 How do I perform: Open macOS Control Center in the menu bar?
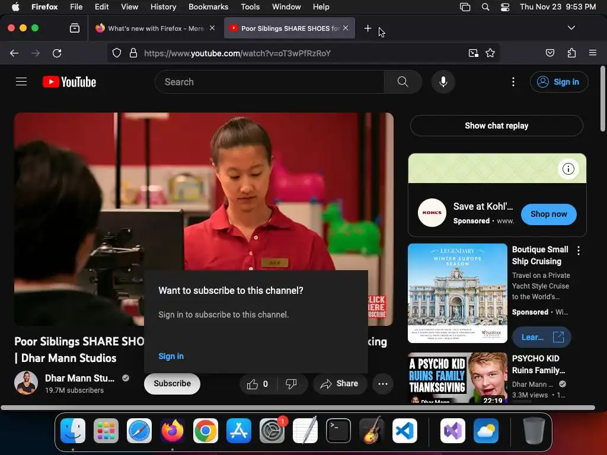tap(505, 7)
